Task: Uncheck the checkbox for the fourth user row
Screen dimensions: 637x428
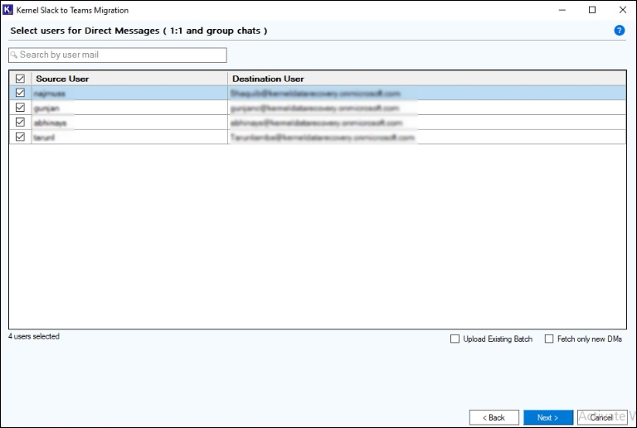Action: pyautogui.click(x=20, y=137)
